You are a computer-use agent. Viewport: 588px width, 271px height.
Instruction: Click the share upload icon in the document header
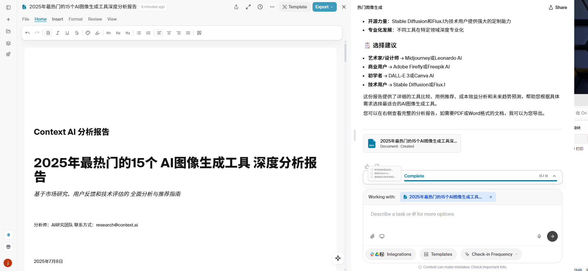pos(236,7)
